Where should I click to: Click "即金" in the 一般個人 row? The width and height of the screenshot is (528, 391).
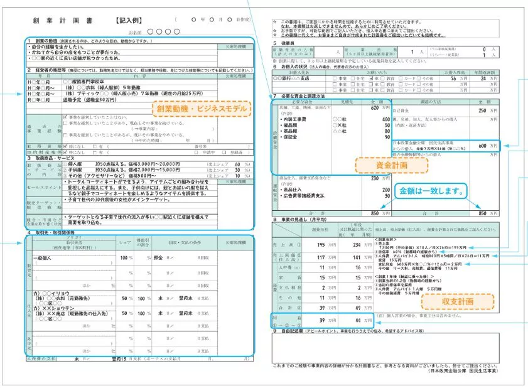click(158, 258)
